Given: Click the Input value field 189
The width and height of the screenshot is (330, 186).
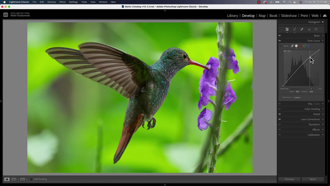Looking at the screenshot, I should point(297,92).
